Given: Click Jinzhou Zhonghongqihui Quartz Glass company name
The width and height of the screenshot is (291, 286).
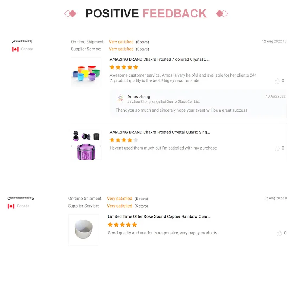Looking at the screenshot, I should [163, 102].
